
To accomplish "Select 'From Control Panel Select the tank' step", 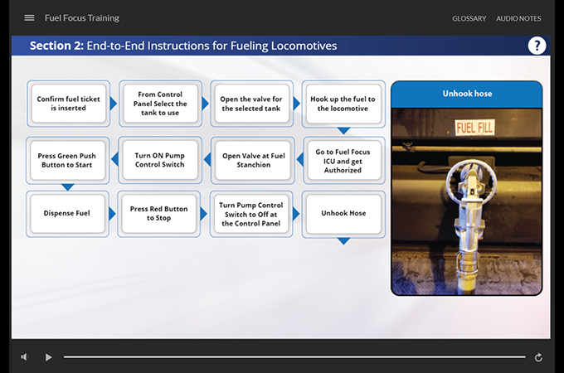I will pyautogui.click(x=160, y=104).
